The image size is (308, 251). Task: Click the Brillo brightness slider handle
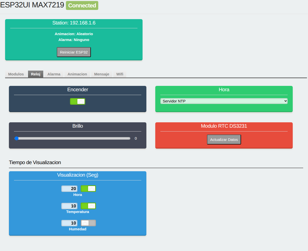pos(17,138)
